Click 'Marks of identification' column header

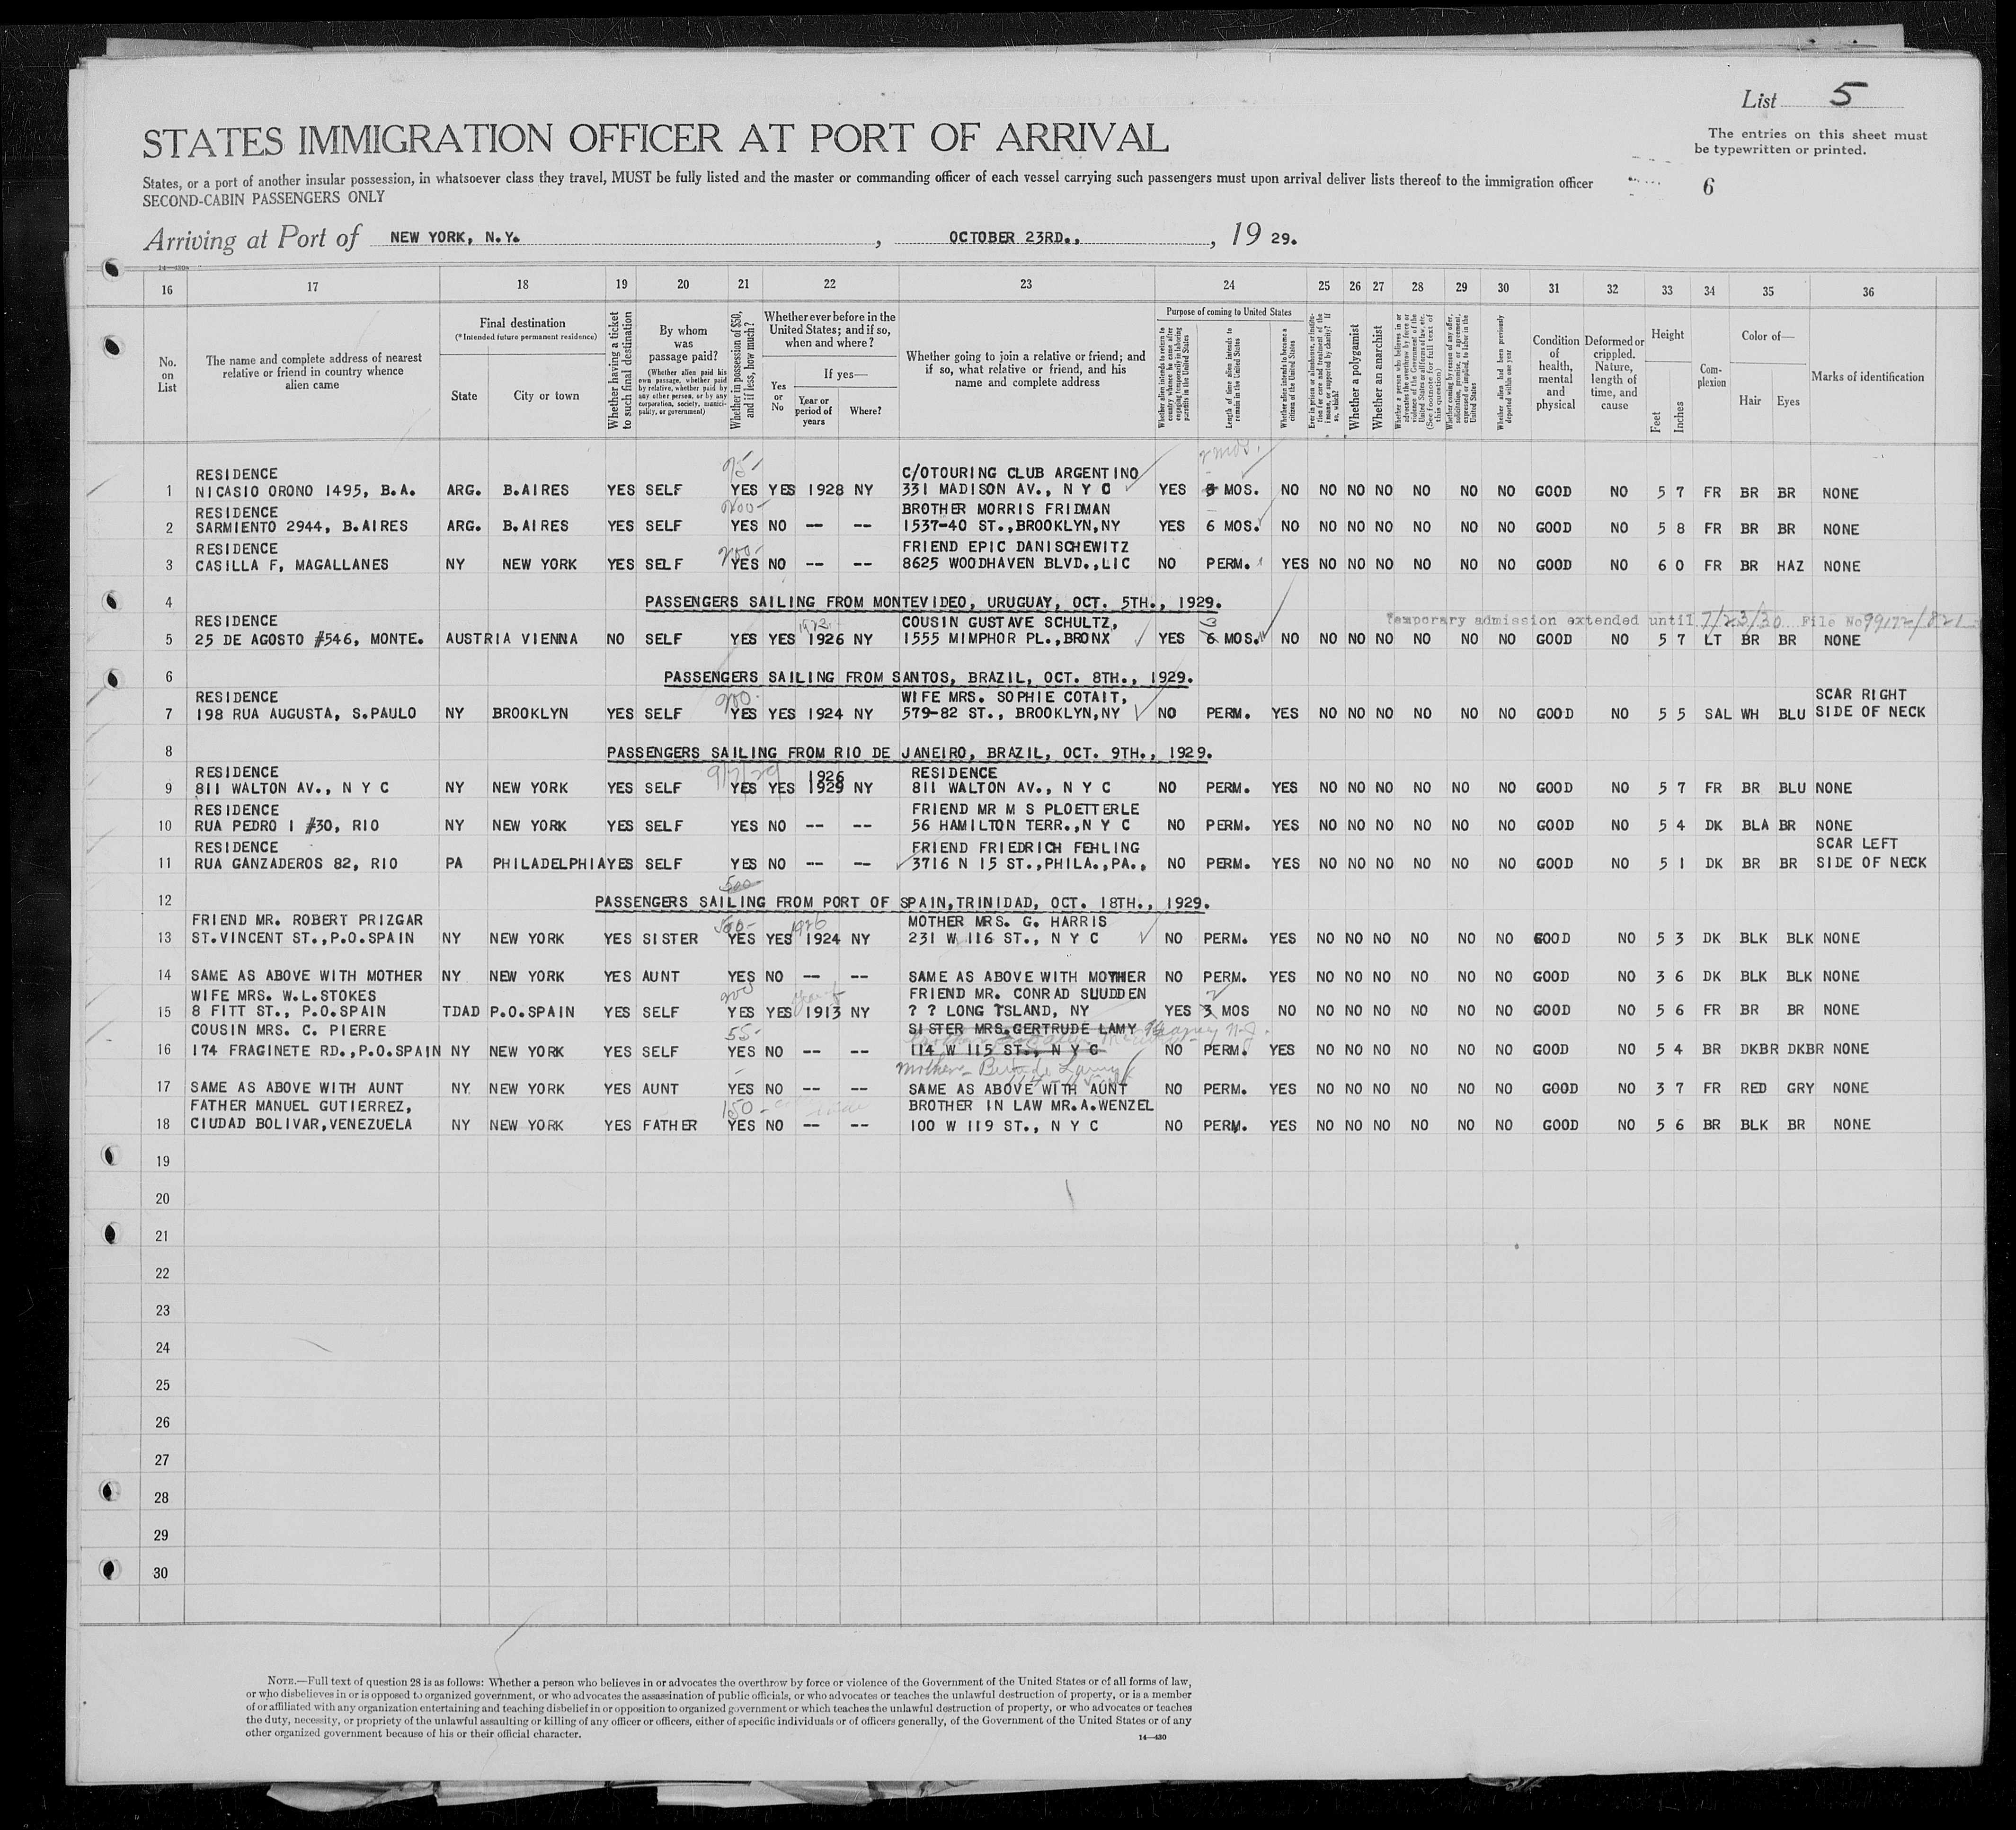pyautogui.click(x=1867, y=377)
